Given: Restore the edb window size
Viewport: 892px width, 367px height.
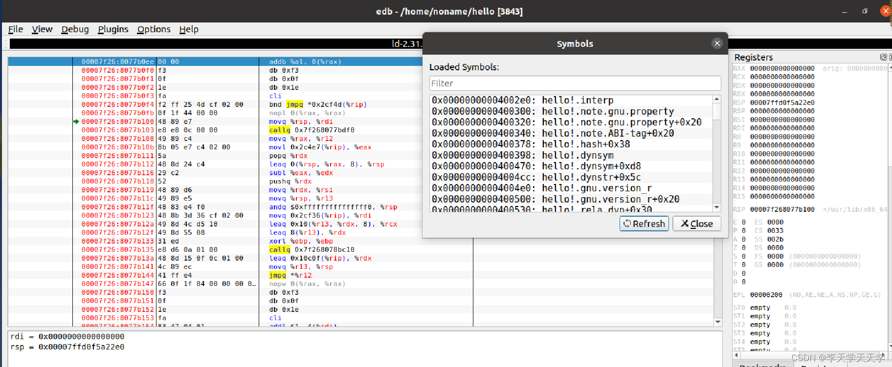Looking at the screenshot, I should (x=865, y=11).
